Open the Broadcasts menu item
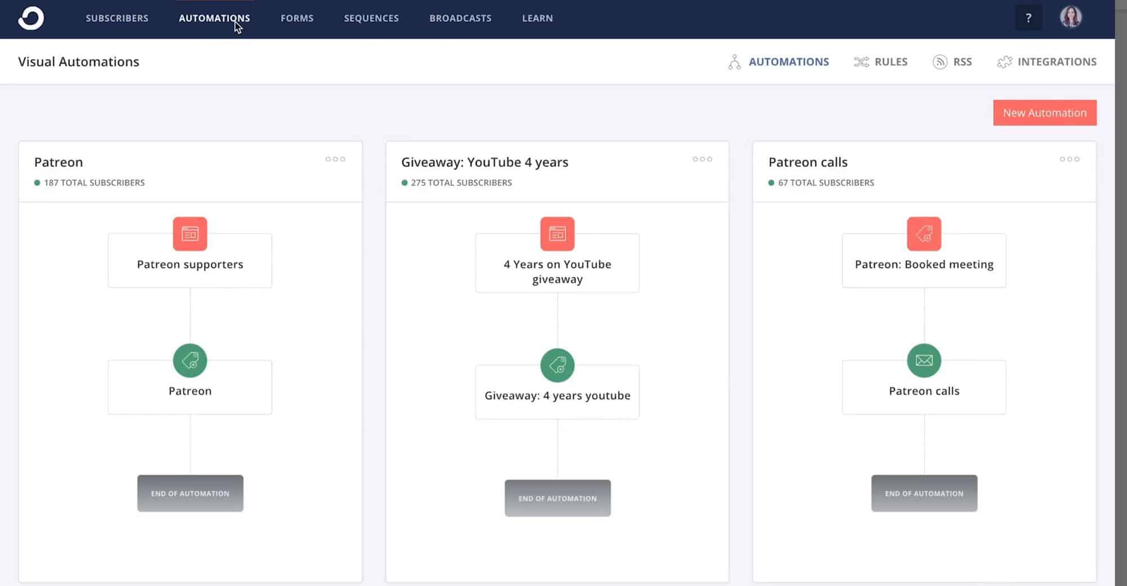The image size is (1127, 586). [460, 18]
